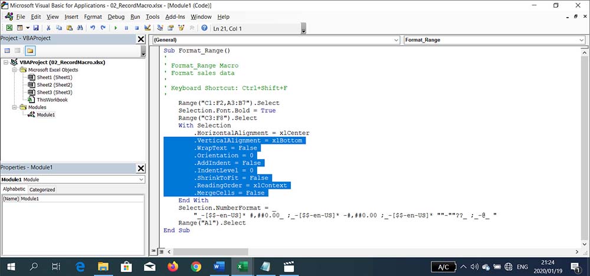Select Sheet2 (Sheet2) in project tree

(54, 85)
